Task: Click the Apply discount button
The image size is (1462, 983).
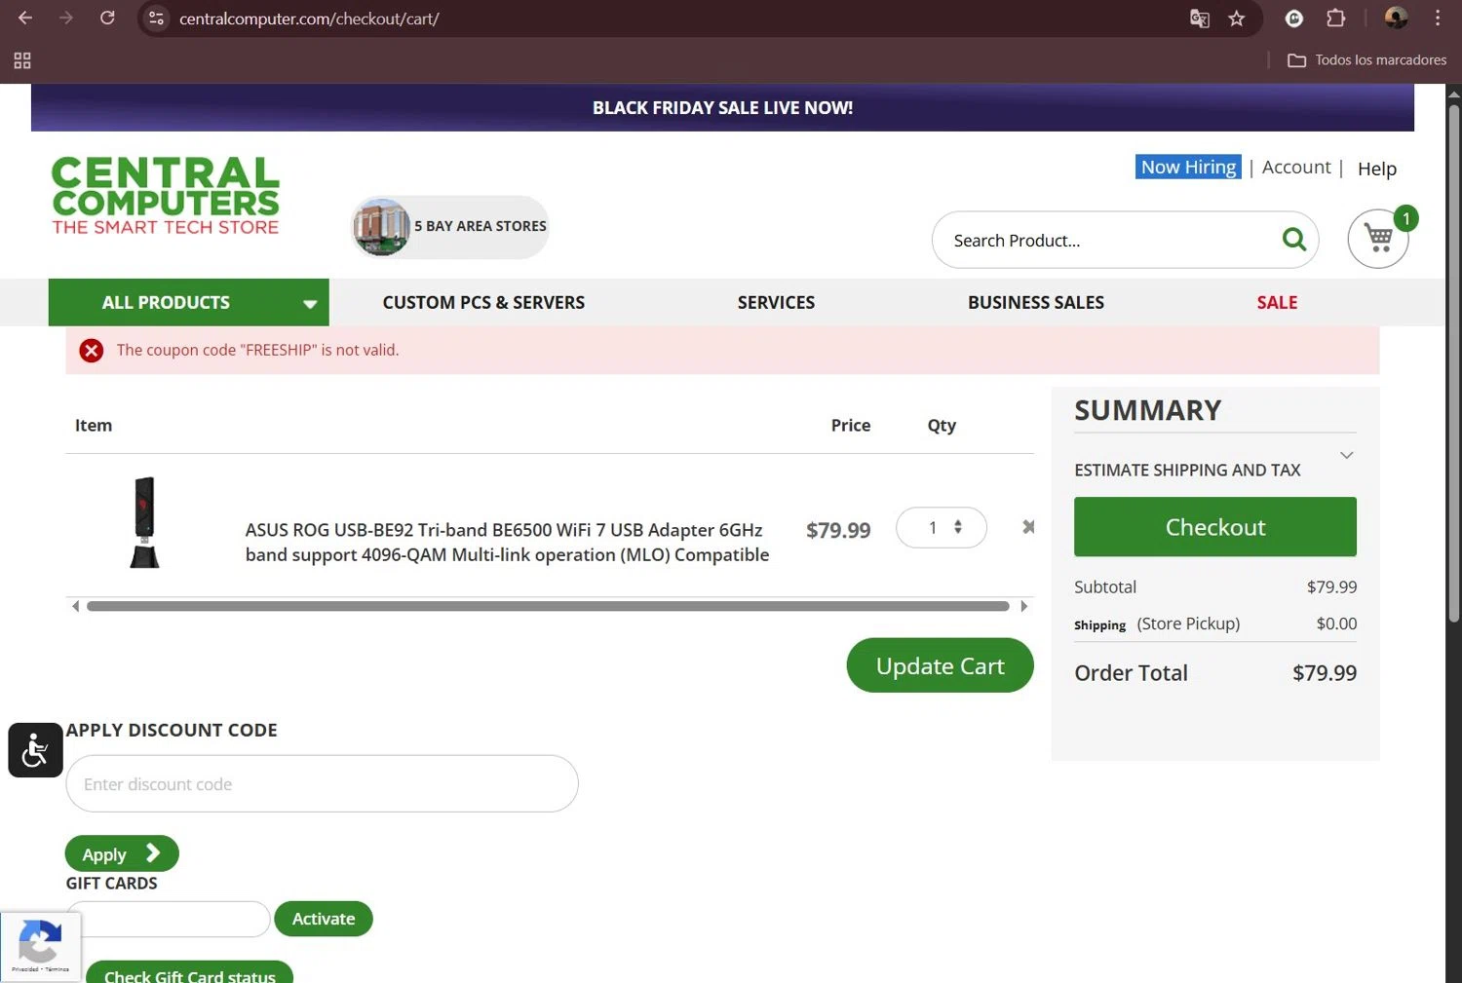Action: pos(122,853)
